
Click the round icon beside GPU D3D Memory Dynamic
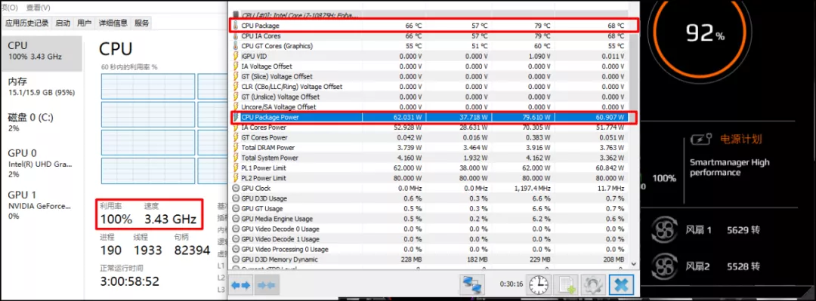click(x=236, y=260)
